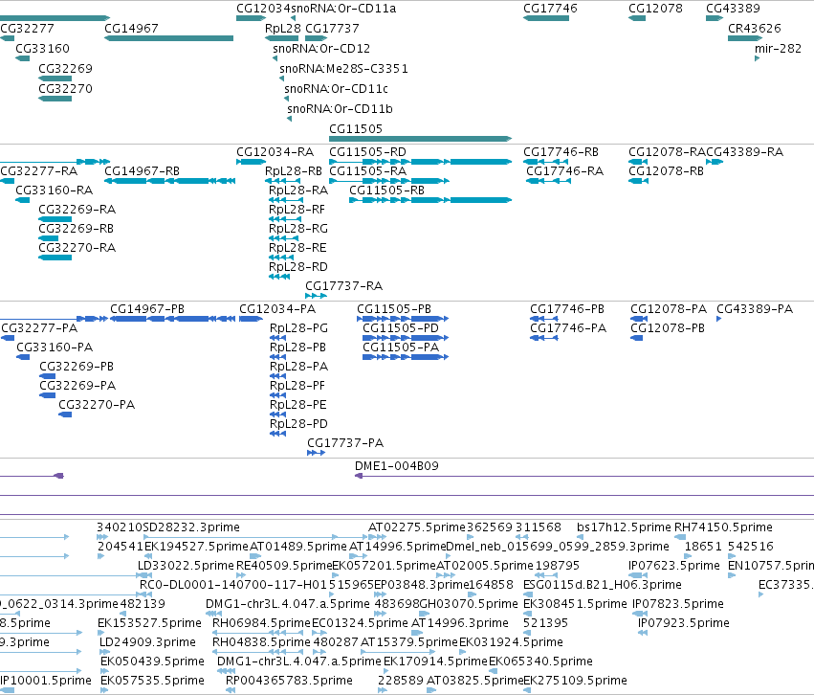Click EST bs17h12.5prime

pyautogui.click(x=624, y=527)
